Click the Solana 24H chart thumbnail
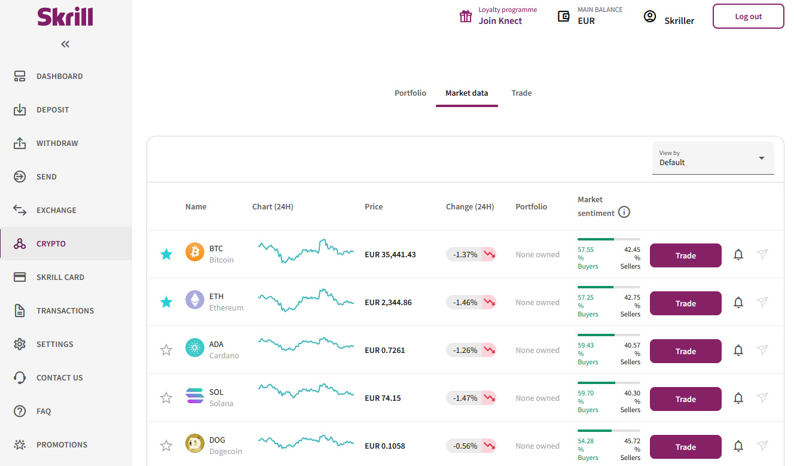This screenshot has height=466, width=794. coord(306,391)
